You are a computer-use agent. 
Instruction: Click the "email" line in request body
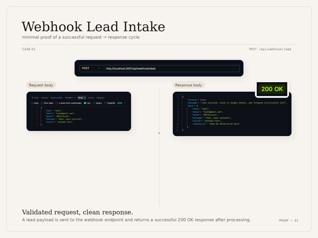(60, 114)
